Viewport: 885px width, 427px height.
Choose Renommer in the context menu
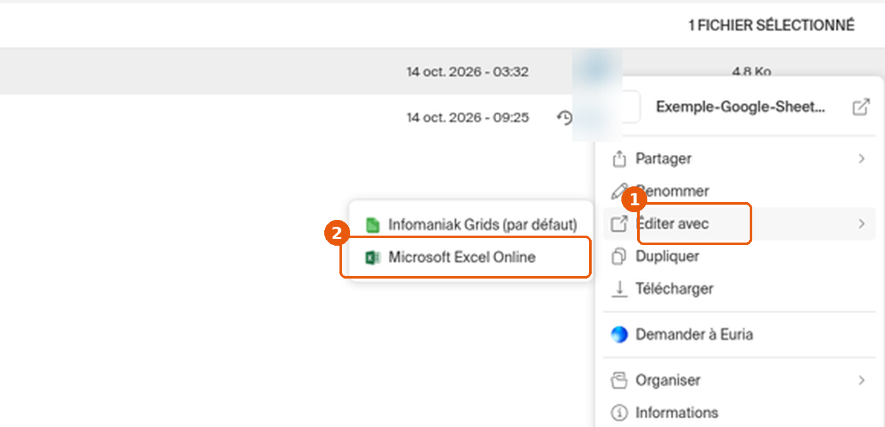click(x=739, y=191)
